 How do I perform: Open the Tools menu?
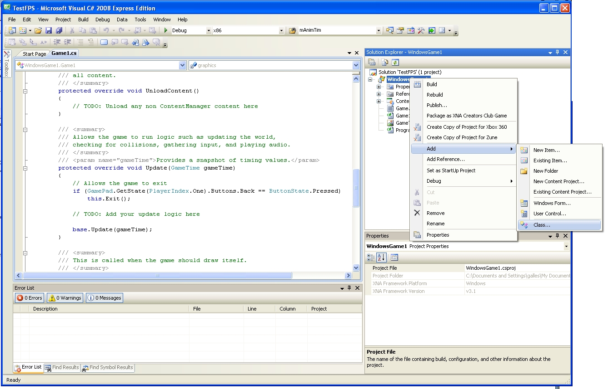pyautogui.click(x=140, y=19)
